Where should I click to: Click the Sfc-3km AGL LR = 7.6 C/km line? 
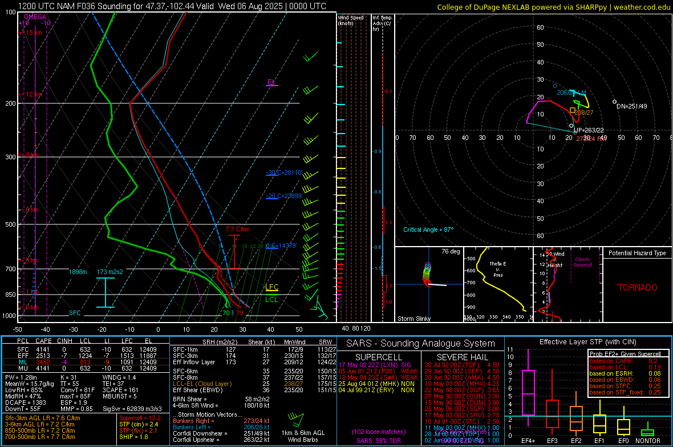tap(43, 418)
